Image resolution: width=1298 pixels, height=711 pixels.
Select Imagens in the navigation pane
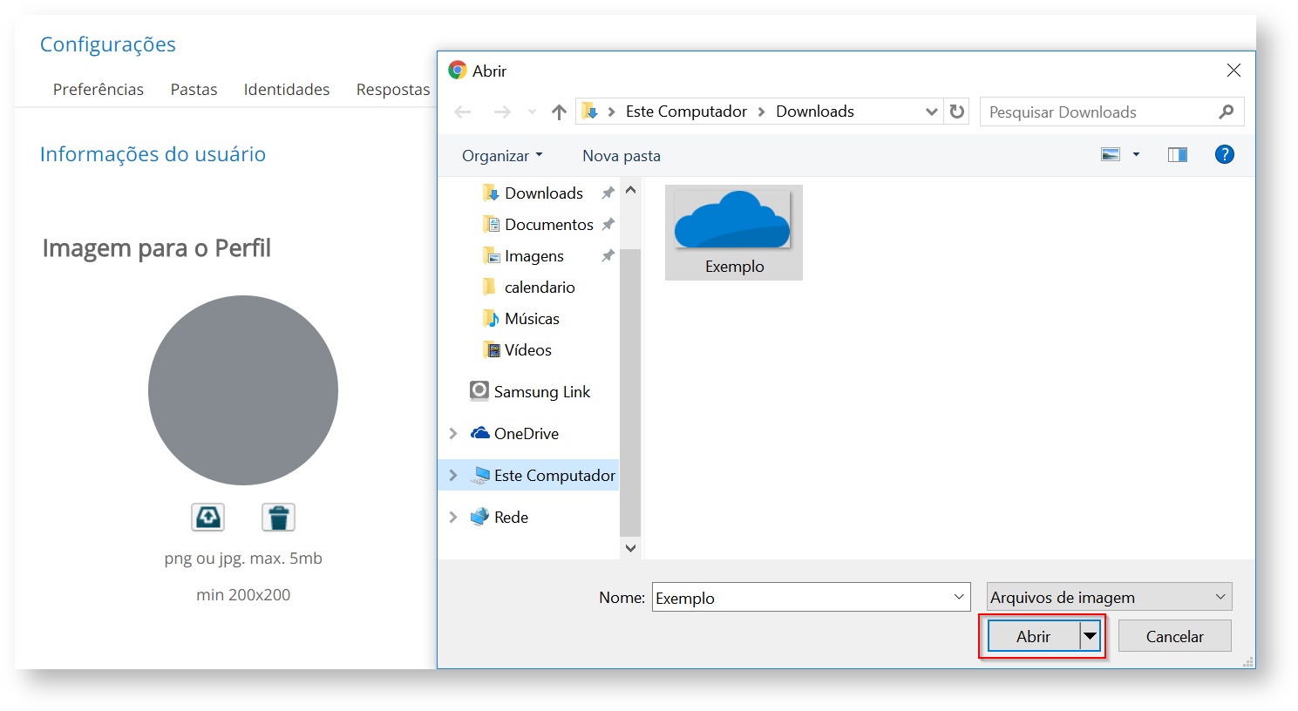533,256
